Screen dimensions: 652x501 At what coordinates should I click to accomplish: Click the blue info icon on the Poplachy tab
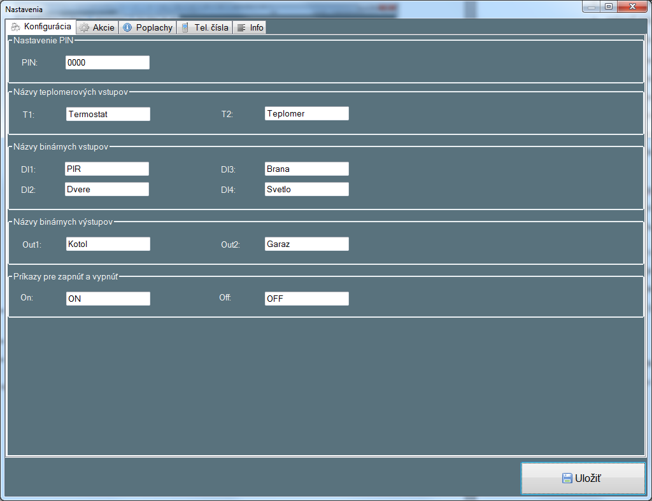coord(127,27)
